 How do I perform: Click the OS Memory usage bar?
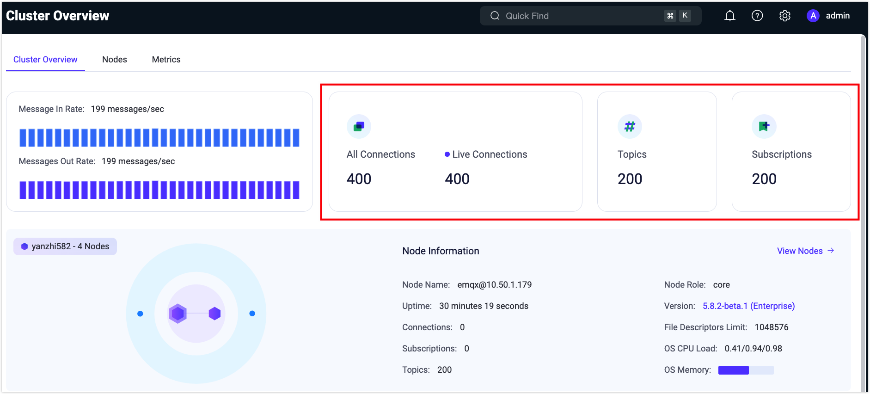tap(746, 370)
